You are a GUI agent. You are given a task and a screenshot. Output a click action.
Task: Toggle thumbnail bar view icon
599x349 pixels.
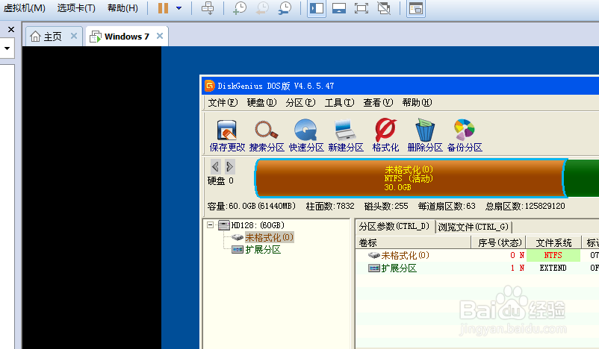[339, 8]
